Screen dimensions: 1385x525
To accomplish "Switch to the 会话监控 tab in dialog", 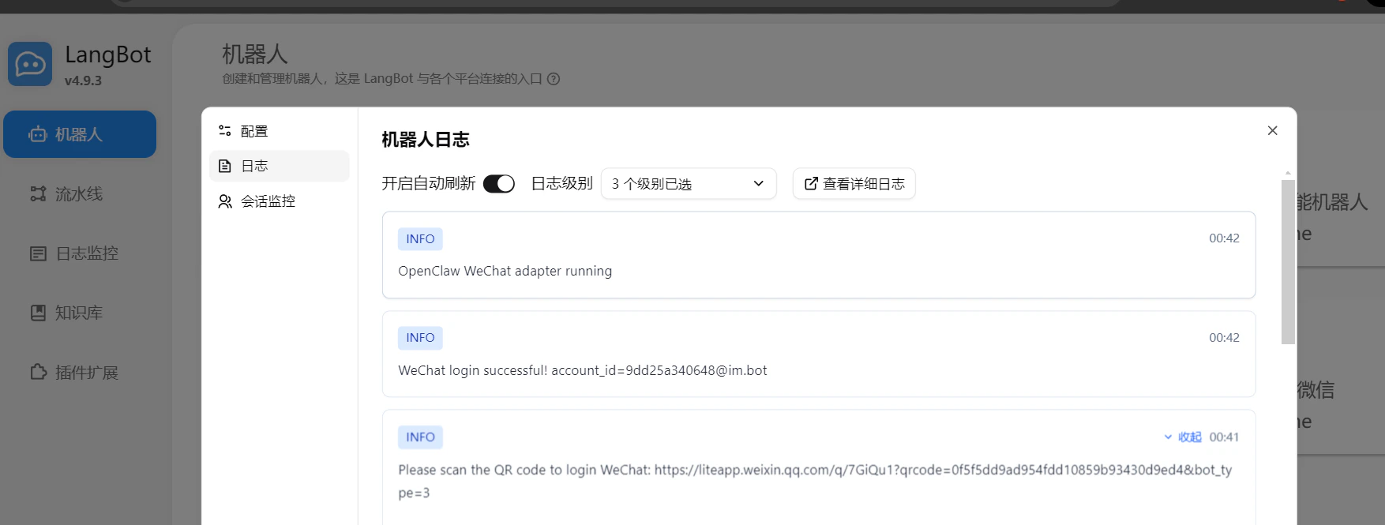I will pyautogui.click(x=280, y=201).
